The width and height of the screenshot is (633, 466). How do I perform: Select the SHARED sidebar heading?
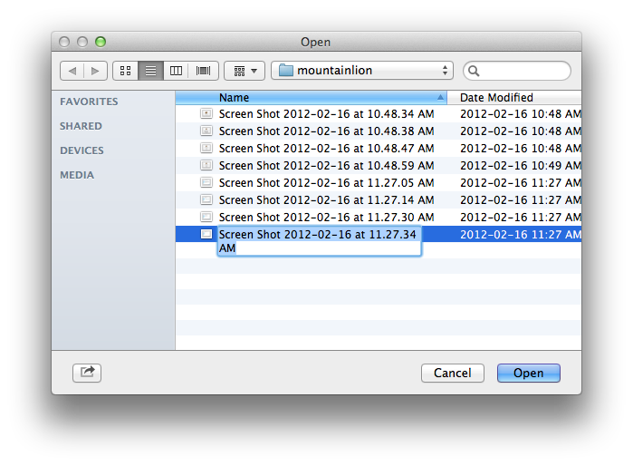click(x=81, y=126)
